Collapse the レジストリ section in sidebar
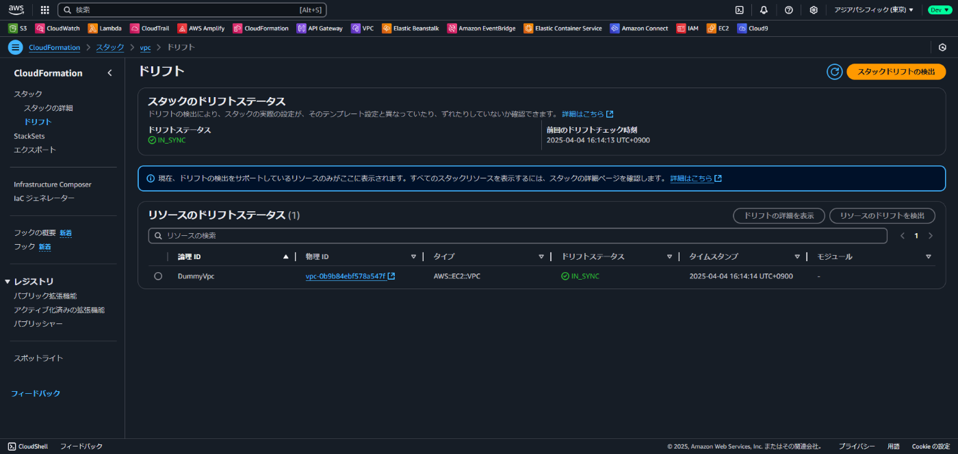Image resolution: width=958 pixels, height=454 pixels. tap(8, 282)
